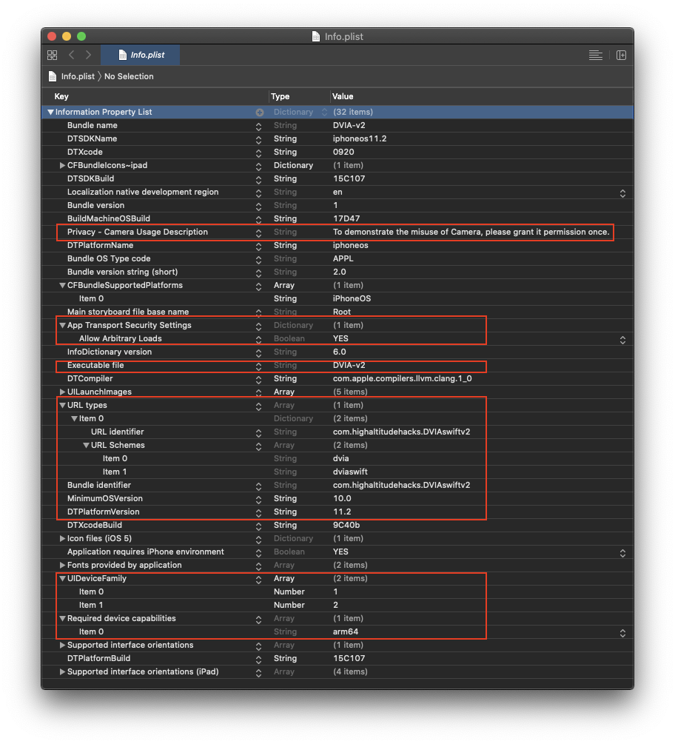The height and width of the screenshot is (744, 675).
Task: Go forward using the right arrow
Action: click(88, 56)
